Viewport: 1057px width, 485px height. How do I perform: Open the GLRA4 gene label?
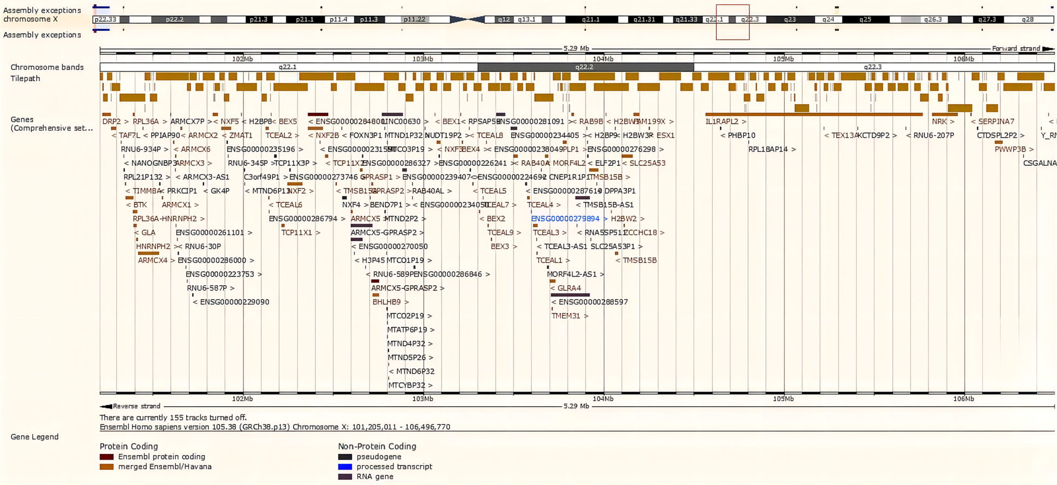566,288
